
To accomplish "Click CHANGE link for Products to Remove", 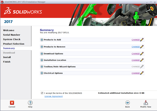I will tap(136, 47).
